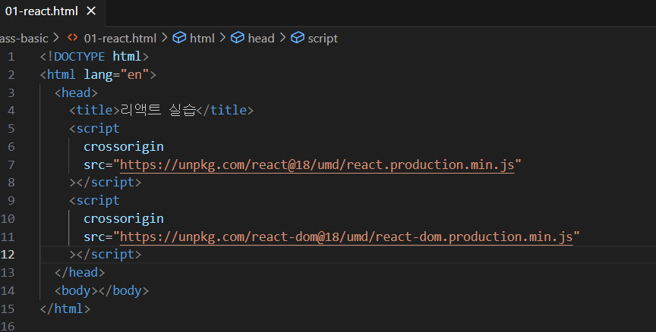Click the ass-basic folder breadcrumb
The width and height of the screenshot is (656, 332).
click(24, 39)
